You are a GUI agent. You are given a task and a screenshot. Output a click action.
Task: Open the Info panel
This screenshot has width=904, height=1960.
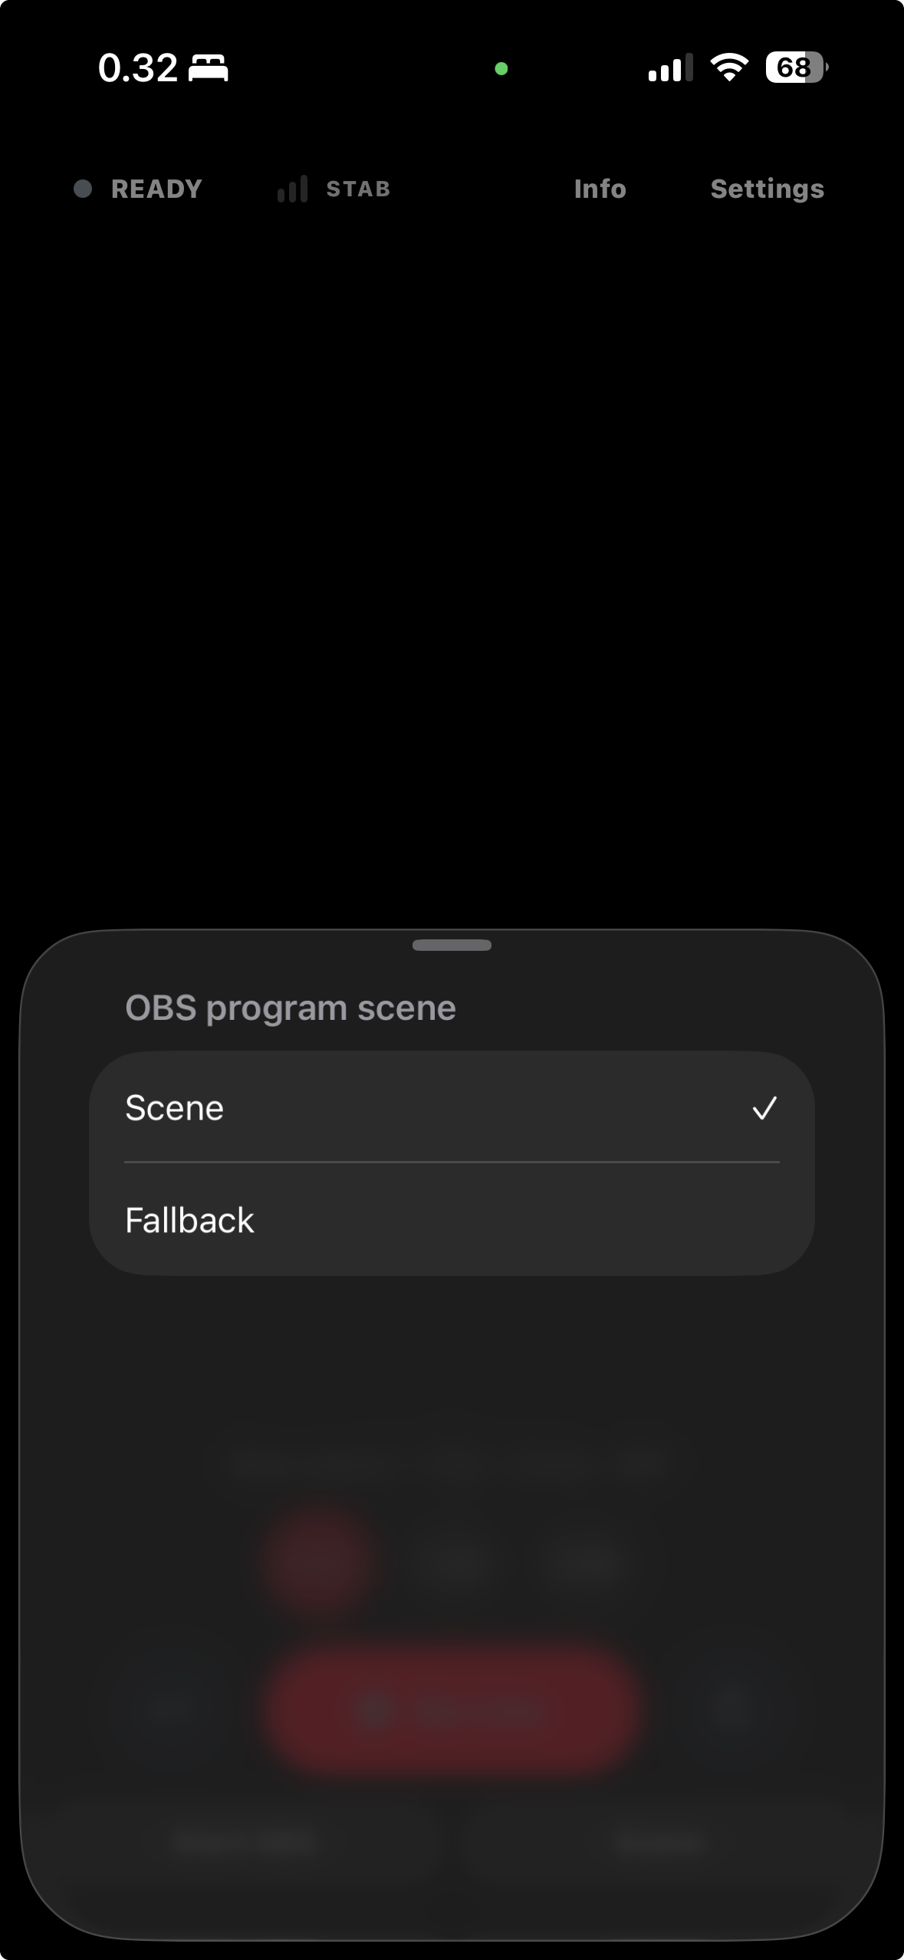tap(600, 189)
